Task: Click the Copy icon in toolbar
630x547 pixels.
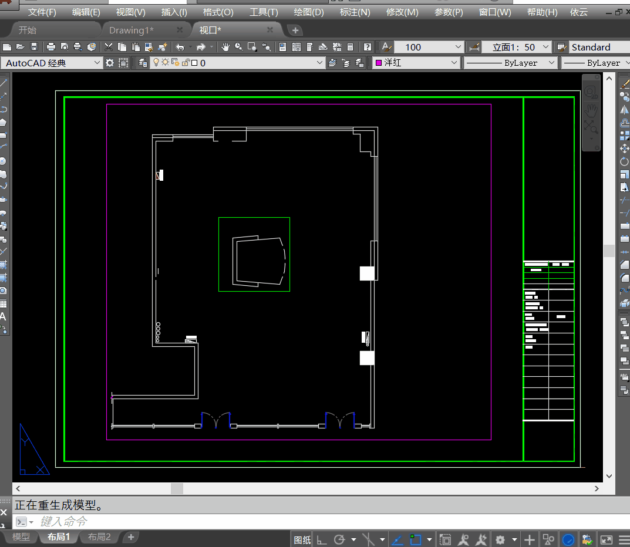Action: (x=122, y=47)
